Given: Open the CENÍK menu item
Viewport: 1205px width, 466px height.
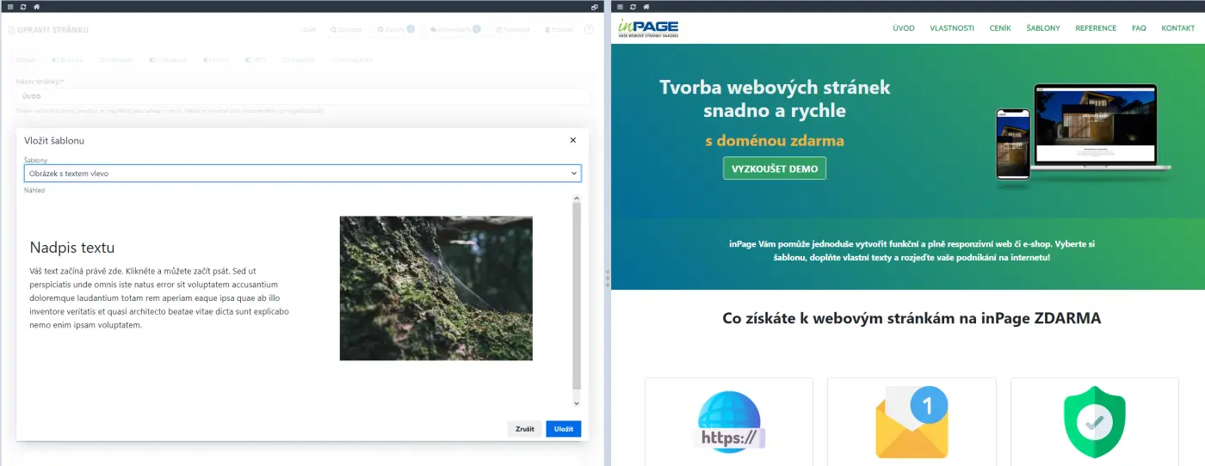Looking at the screenshot, I should click(1000, 28).
